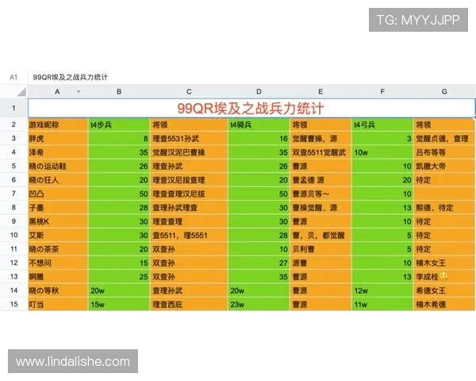This screenshot has height=381, width=476.
Task: Click the 曹源贝等～ cell
Action: (x=321, y=194)
